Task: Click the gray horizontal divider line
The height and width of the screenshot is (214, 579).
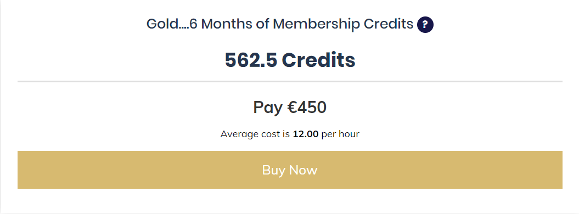Action: click(290, 81)
